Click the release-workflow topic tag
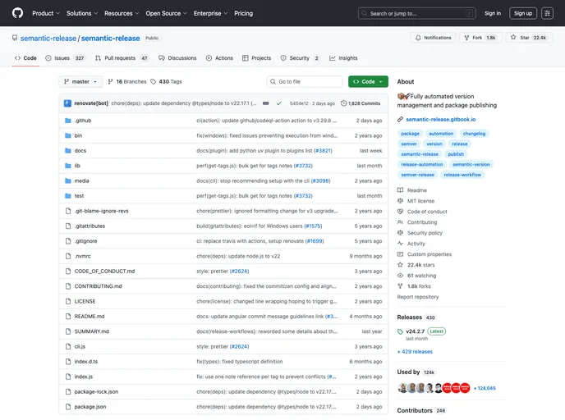The height and width of the screenshot is (420, 565). (462, 175)
